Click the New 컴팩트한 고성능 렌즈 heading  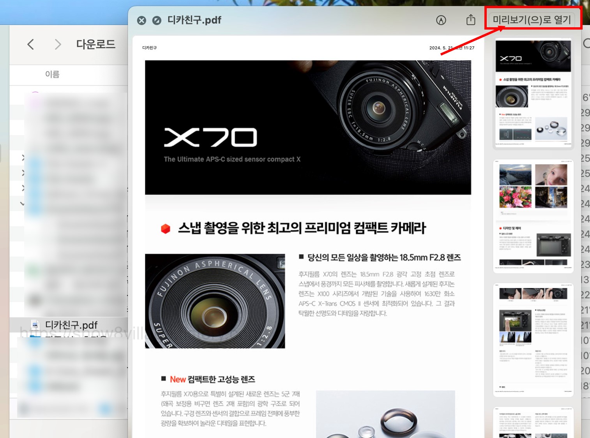tap(212, 379)
